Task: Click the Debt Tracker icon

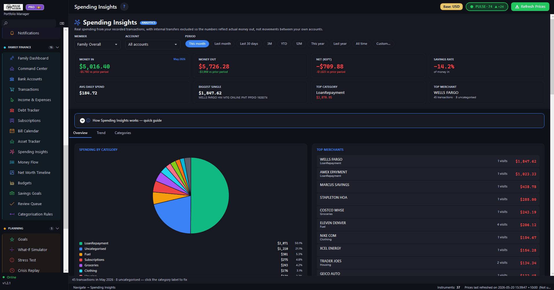Action: click(12, 110)
